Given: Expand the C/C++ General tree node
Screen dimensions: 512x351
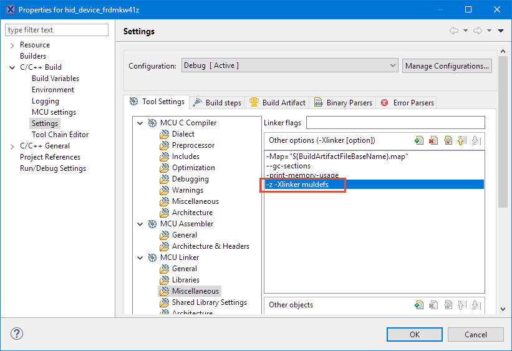Looking at the screenshot, I should tap(12, 146).
